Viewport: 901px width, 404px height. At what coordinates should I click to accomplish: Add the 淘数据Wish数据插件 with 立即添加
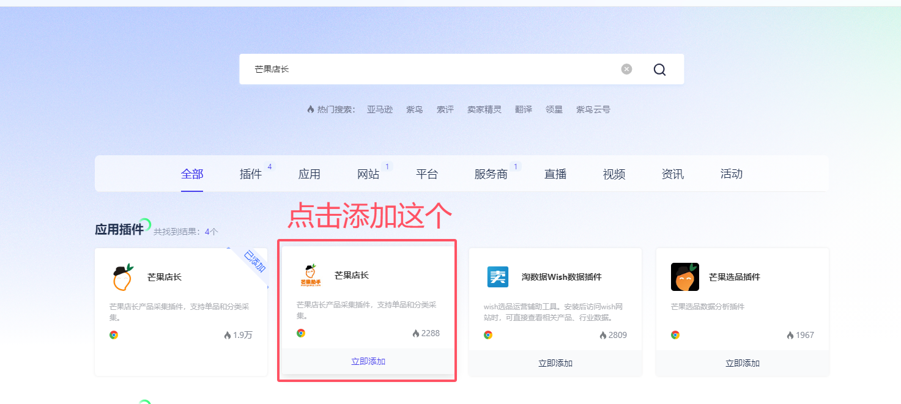tap(555, 363)
